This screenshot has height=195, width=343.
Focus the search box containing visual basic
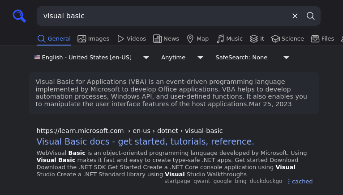[161, 16]
